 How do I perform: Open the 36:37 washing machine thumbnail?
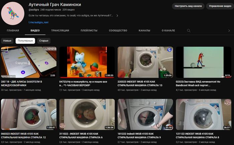204,114
